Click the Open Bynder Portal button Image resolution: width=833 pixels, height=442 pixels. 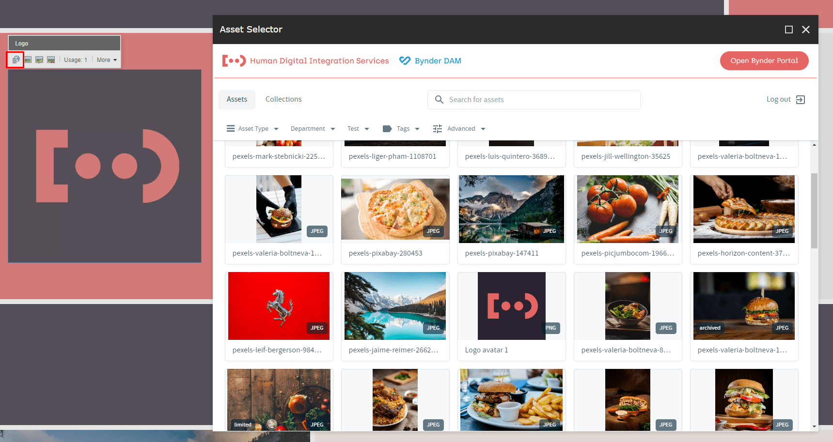[764, 61]
